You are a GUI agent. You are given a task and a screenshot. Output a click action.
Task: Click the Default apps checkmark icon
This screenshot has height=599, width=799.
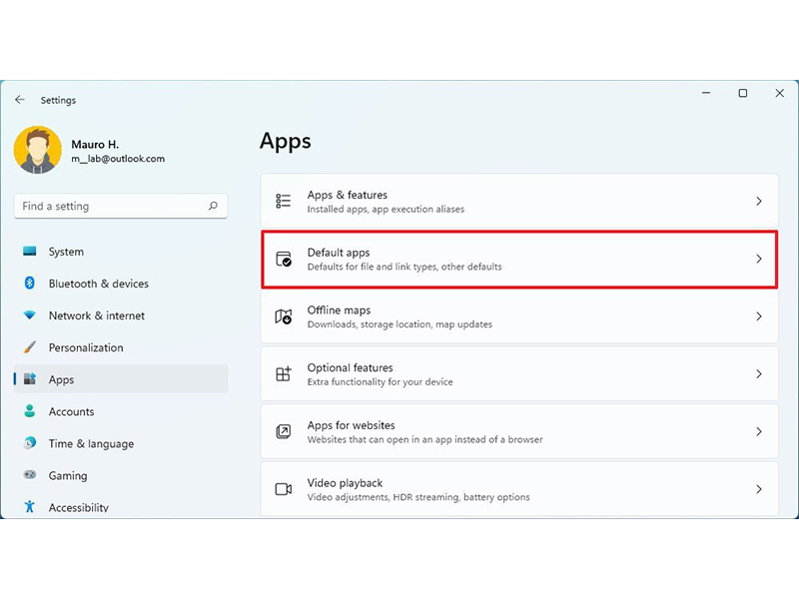[284, 259]
